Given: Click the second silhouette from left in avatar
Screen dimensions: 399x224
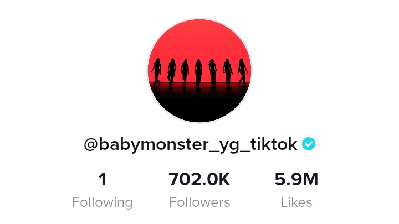Looking at the screenshot, I should click(172, 72).
